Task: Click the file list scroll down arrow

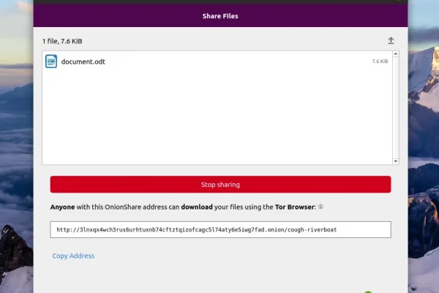Action: pos(396,161)
